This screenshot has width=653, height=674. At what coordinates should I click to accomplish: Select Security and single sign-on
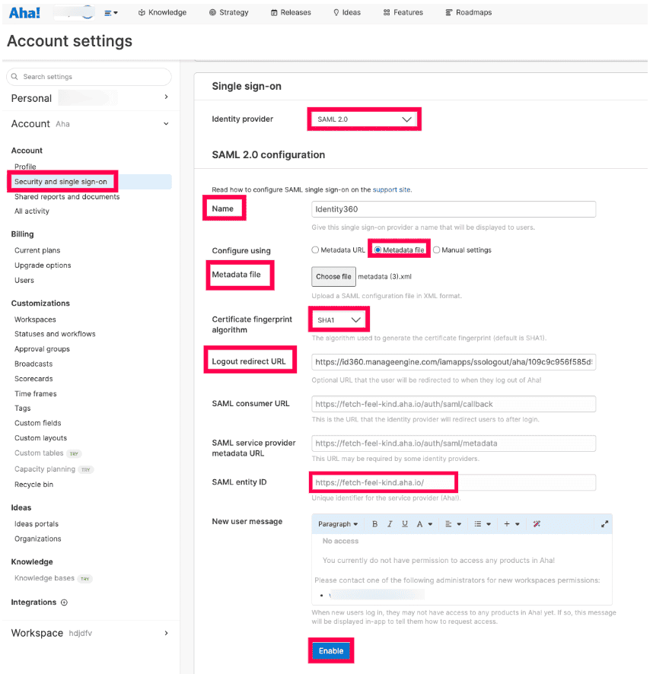click(x=61, y=181)
